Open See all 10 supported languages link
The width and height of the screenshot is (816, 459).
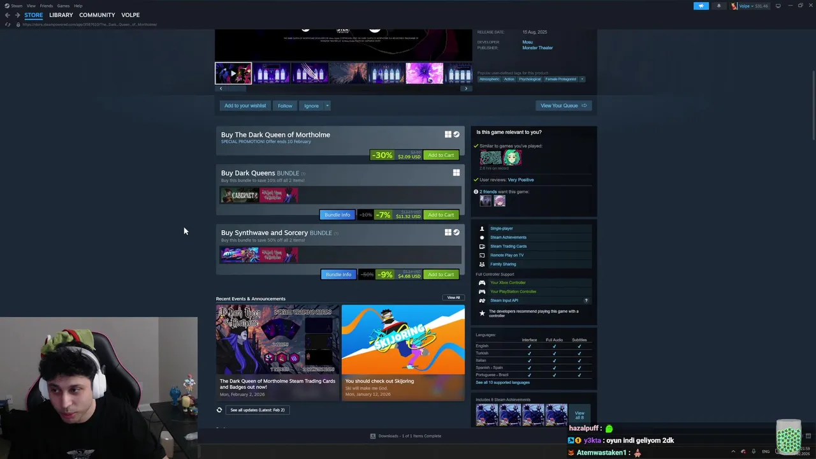502,382
